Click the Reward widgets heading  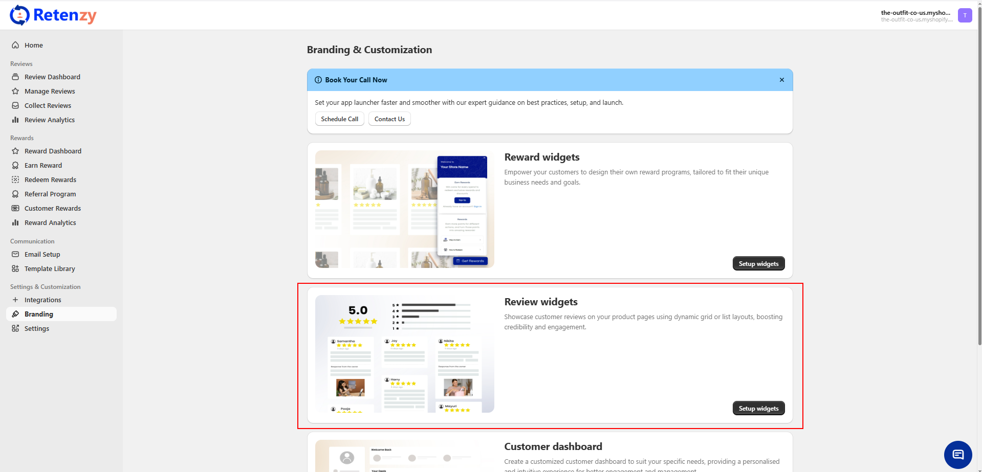point(542,157)
